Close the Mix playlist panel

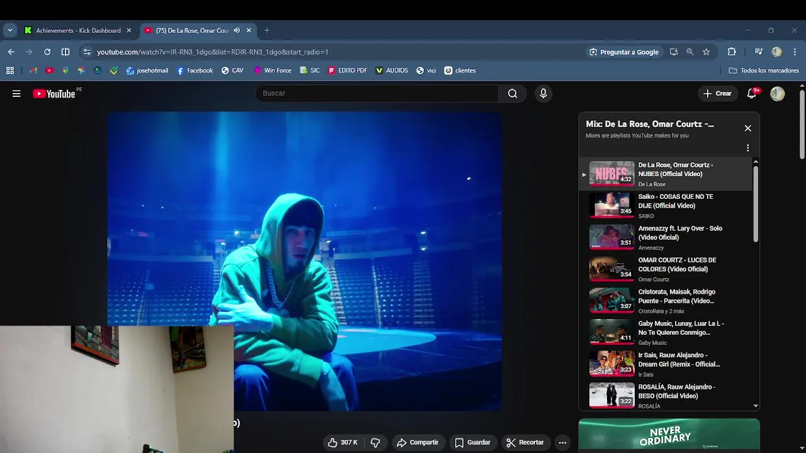748,128
